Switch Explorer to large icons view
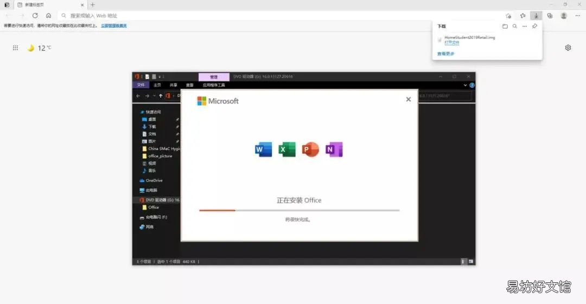Image resolution: width=586 pixels, height=304 pixels. pyautogui.click(x=471, y=262)
